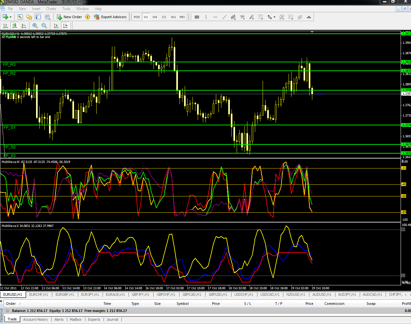
Task: Open the Charts menu
Action: tap(51, 9)
